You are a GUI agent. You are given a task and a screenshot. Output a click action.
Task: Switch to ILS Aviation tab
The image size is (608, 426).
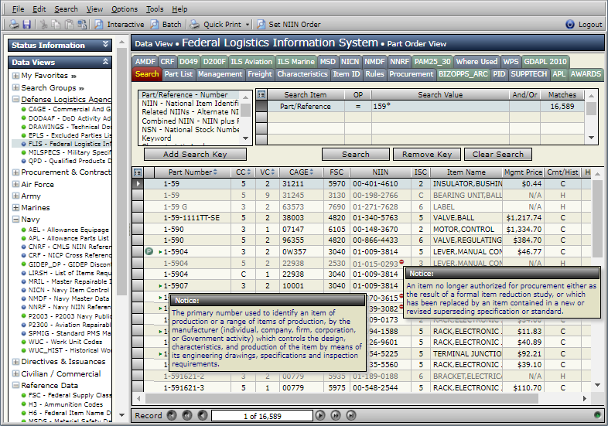(x=251, y=62)
